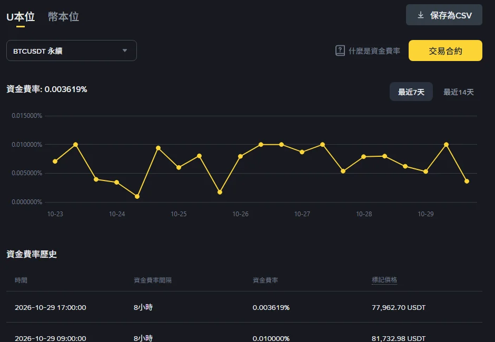Click the 10-26 x-axis date label
This screenshot has width=495, height=342.
point(240,214)
